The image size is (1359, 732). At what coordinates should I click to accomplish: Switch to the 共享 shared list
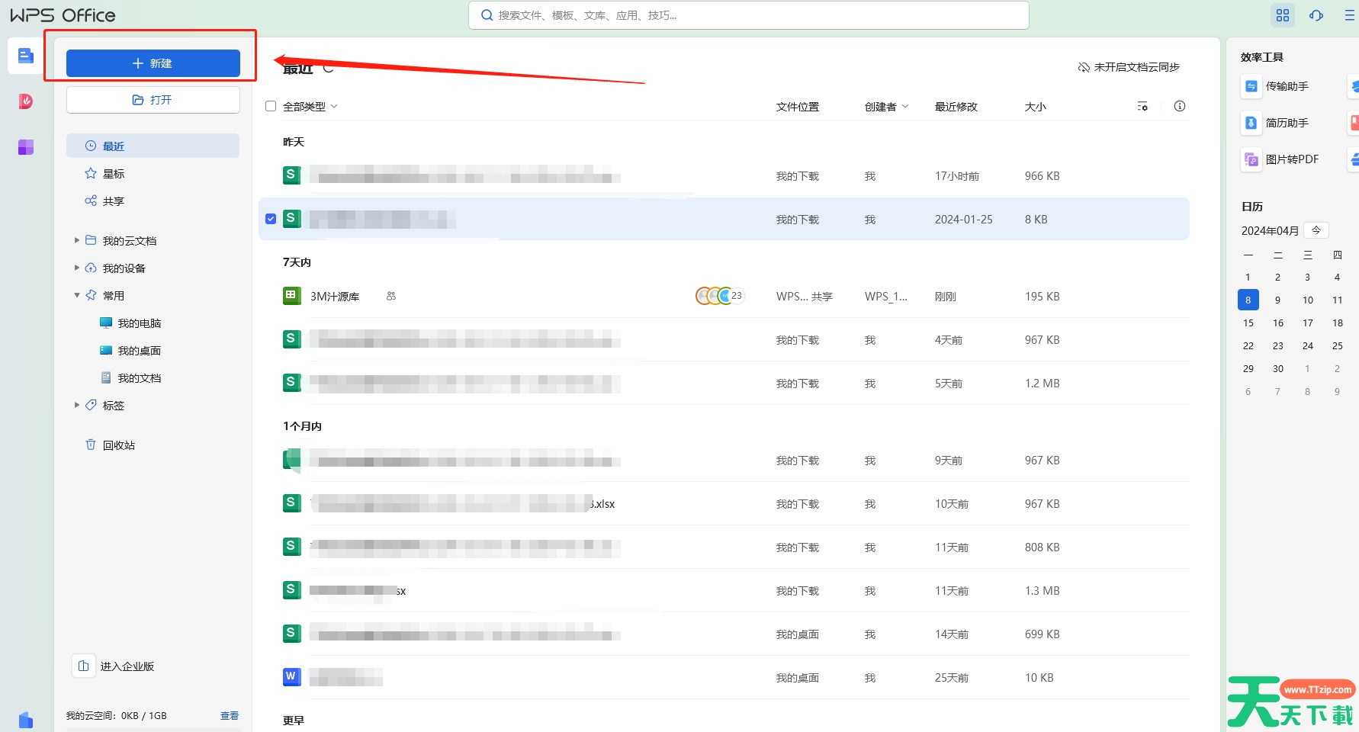coord(113,201)
